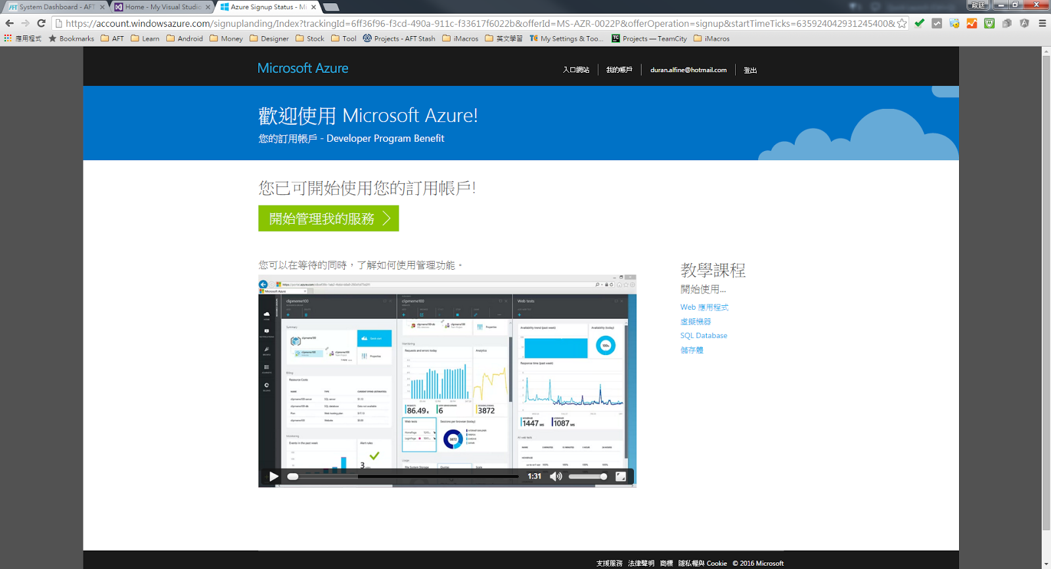Screen dimensions: 1051x569
Task: Click the page vertical scrollbar
Action: click(1046, 292)
